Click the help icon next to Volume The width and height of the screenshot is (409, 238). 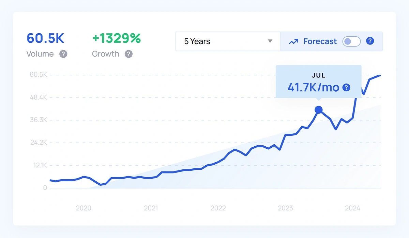coord(63,54)
